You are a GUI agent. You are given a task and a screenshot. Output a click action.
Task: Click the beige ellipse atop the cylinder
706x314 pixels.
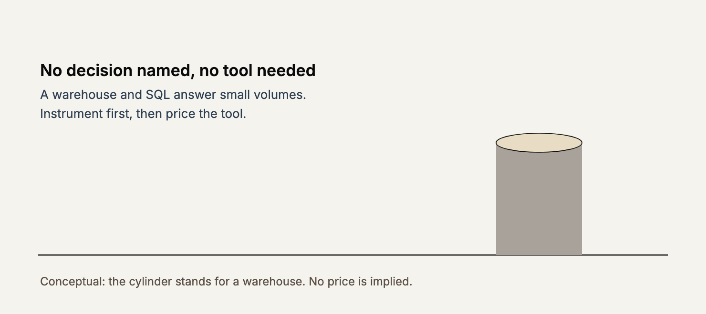[539, 143]
